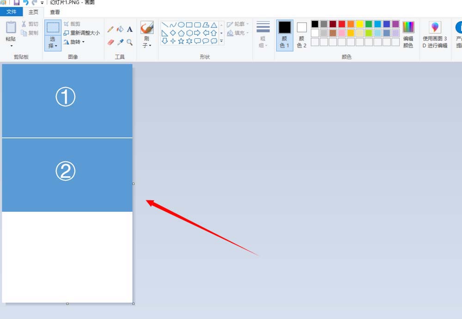Choose the Rounded rectangle shape
This screenshot has width=462, height=319.
[x=197, y=25]
